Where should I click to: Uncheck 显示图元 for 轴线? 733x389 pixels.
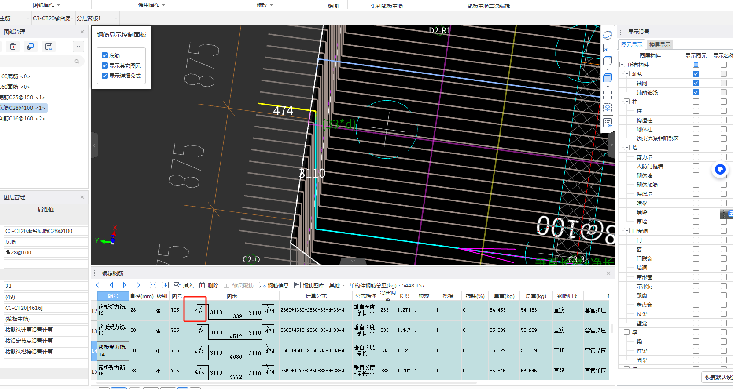pyautogui.click(x=696, y=74)
